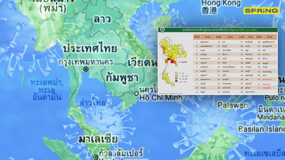Click the Bangkok city marker dot
This screenshot has height=160, width=285.
pos(86,69)
